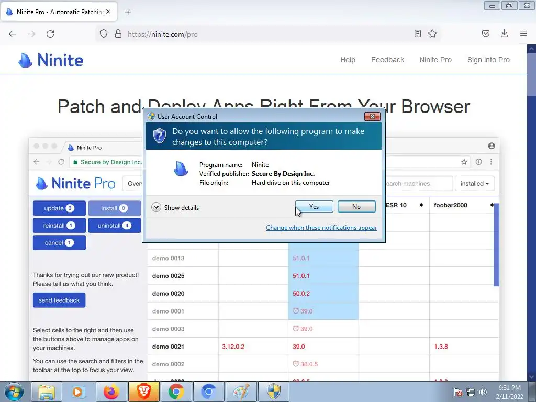The height and width of the screenshot is (402, 536).
Task: Click UAC shield icon in taskbar
Action: pyautogui.click(x=273, y=392)
